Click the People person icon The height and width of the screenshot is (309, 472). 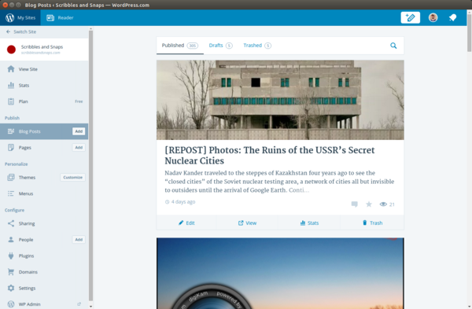[x=11, y=240]
